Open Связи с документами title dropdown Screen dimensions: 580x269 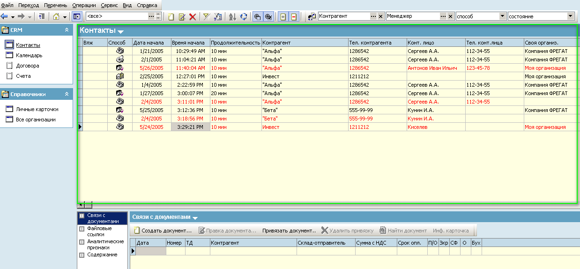pos(195,218)
